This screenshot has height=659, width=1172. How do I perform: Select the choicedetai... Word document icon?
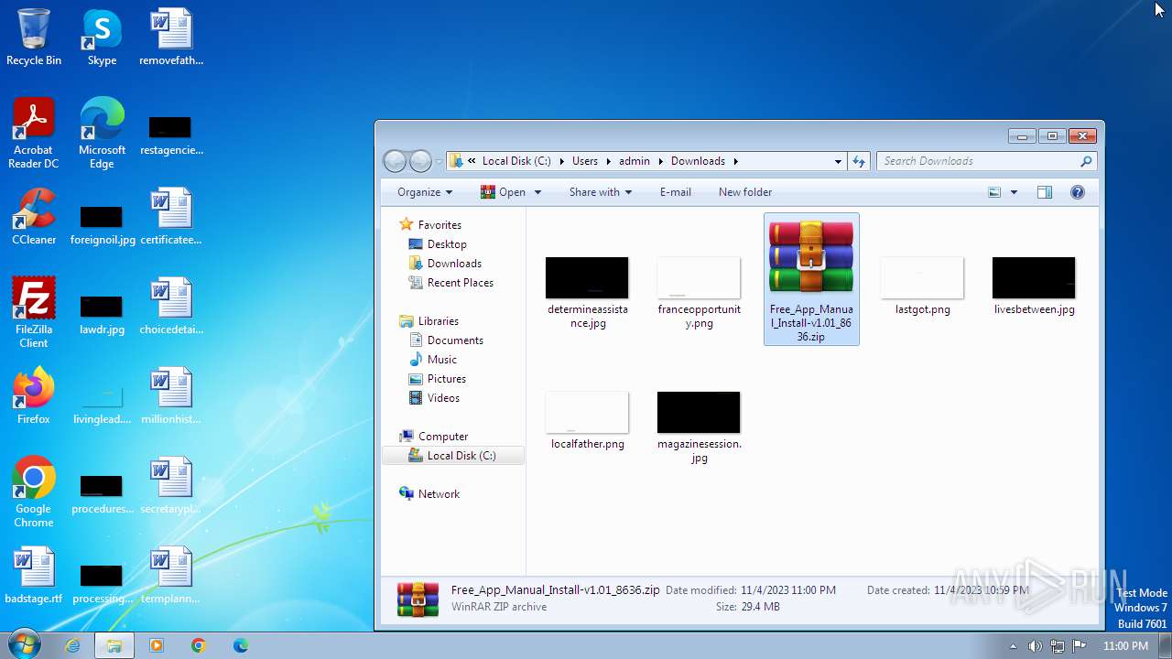click(171, 307)
